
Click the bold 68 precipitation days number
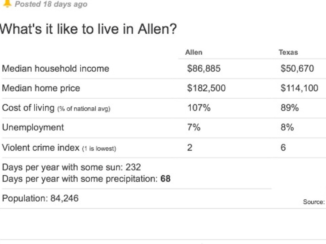point(165,179)
